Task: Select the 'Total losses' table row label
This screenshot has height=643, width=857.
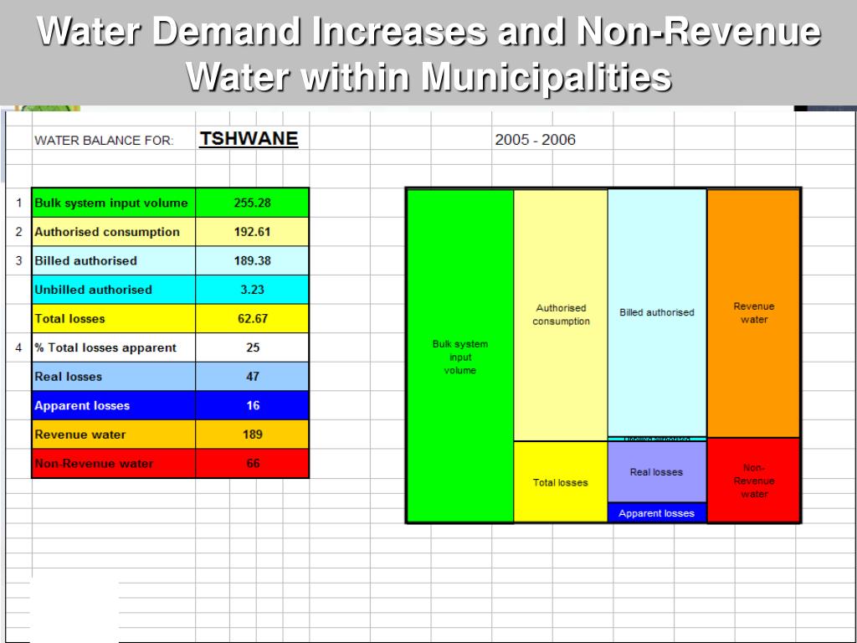Action: (x=114, y=319)
